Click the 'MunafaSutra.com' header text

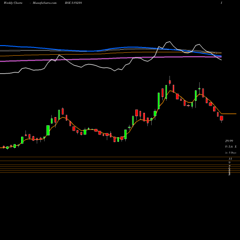(45, 3)
